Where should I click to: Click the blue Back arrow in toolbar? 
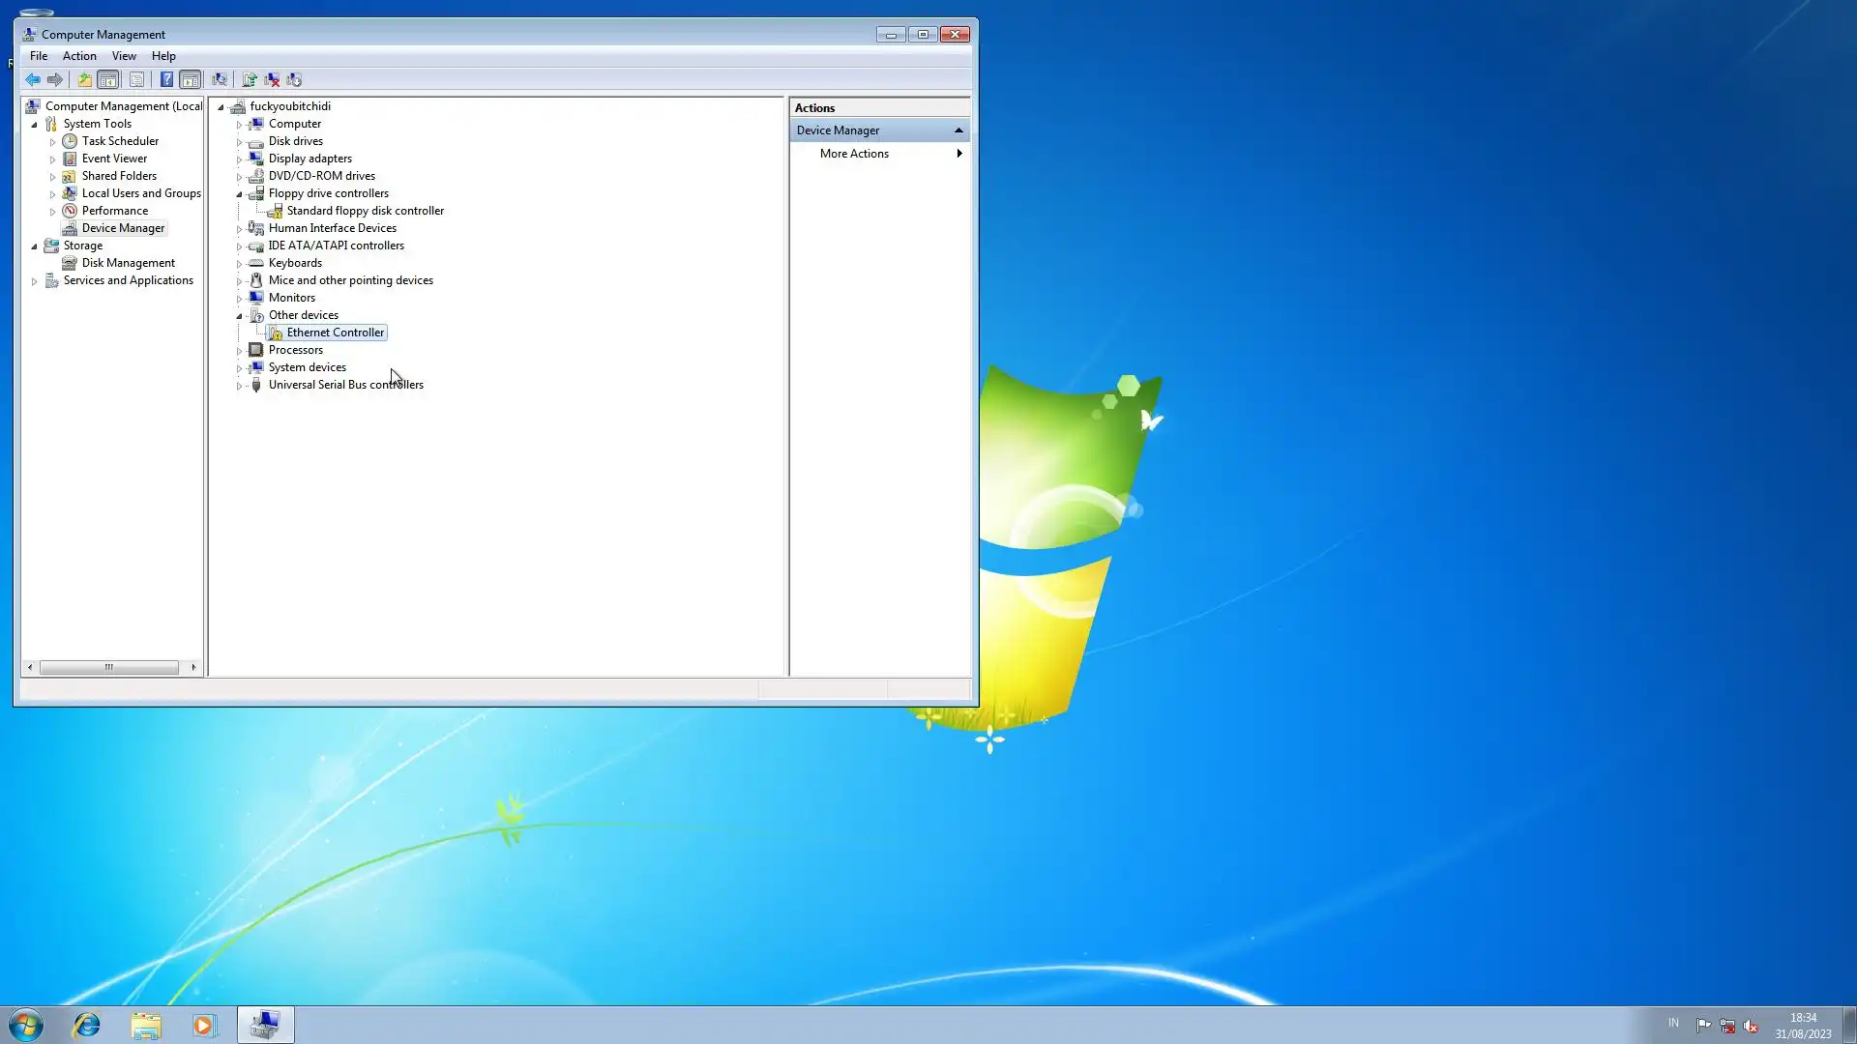coord(33,80)
